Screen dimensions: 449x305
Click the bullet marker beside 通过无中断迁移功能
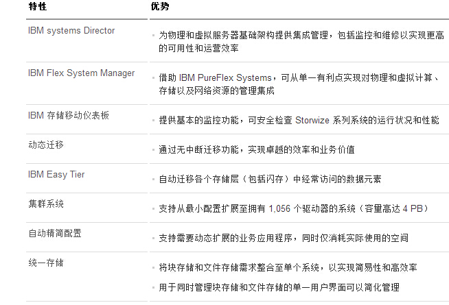click(x=154, y=150)
